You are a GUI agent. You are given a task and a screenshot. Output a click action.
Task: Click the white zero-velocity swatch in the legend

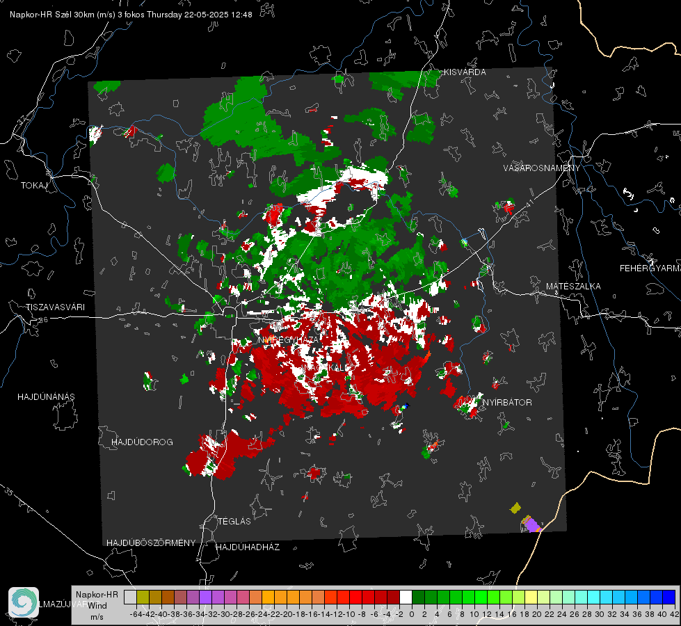406,597
